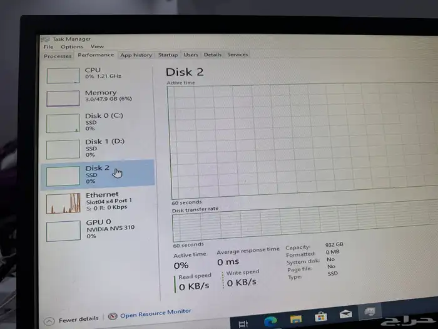
Task: Click the Open Resource Monitor link
Action: (155, 313)
